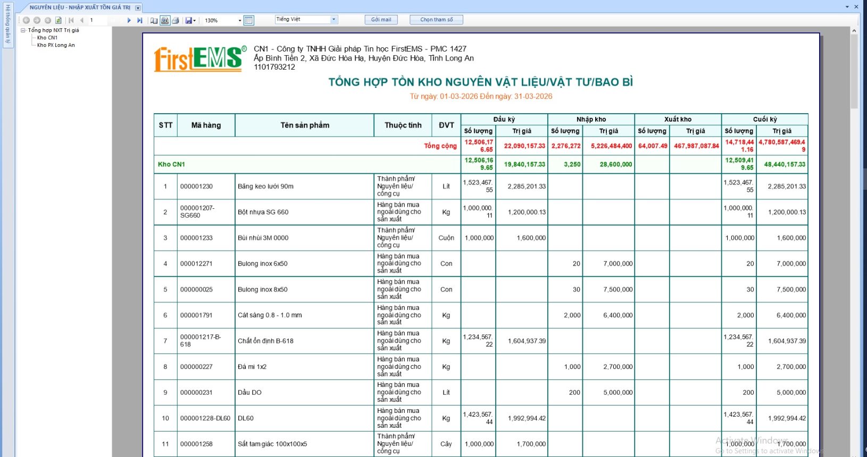867x457 pixels.
Task: Click the printer icon to print
Action: coord(176,20)
